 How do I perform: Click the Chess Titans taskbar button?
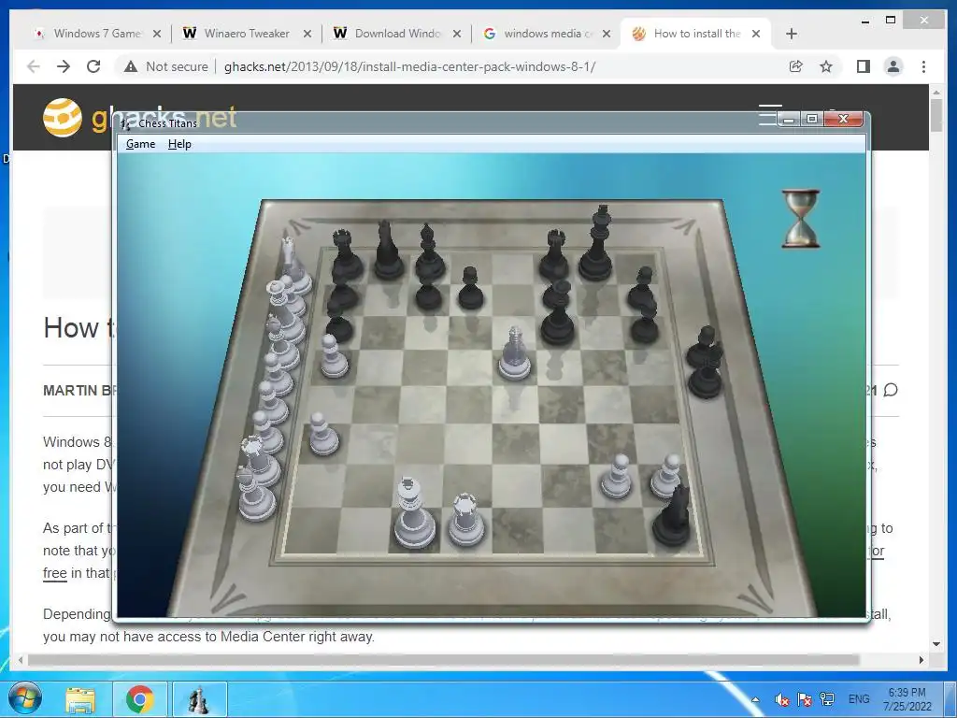point(200,699)
